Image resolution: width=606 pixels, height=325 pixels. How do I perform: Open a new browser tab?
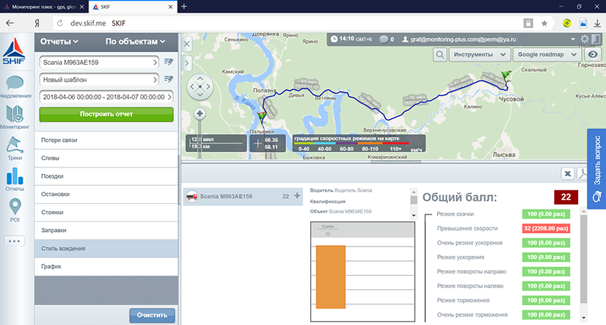pos(184,6)
